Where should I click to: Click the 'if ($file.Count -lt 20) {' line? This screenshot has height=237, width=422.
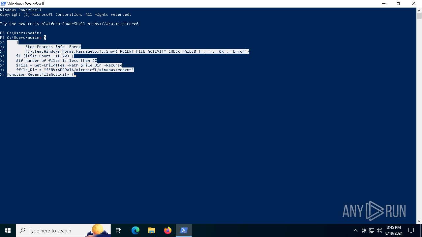(45, 56)
